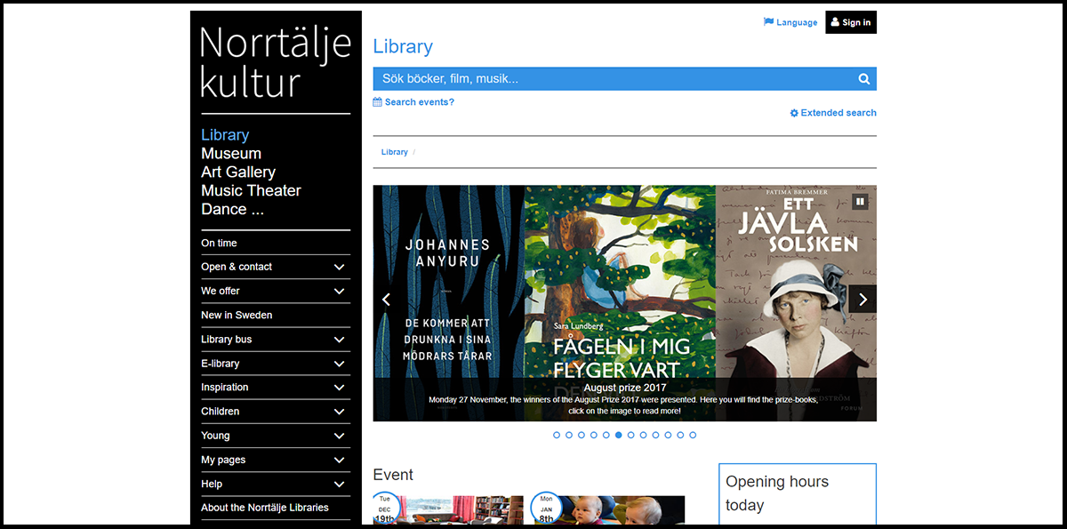Advance to the next carousel slide
This screenshot has width=1067, height=529.
(862, 300)
